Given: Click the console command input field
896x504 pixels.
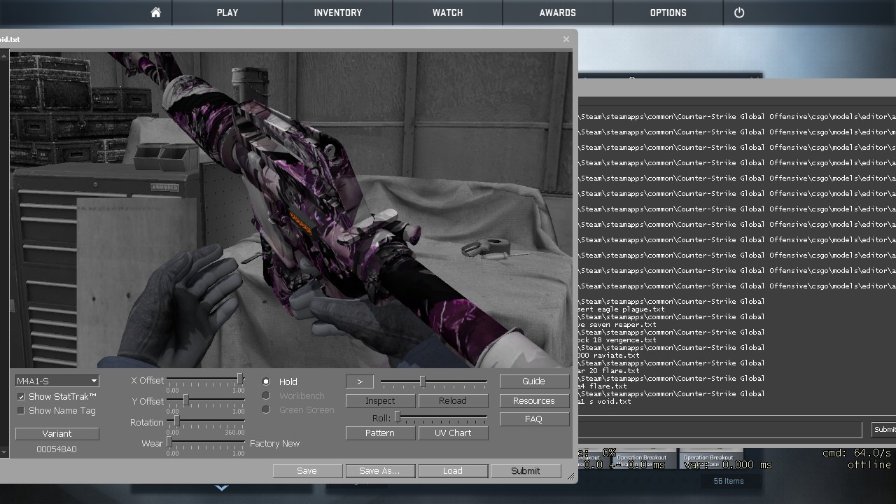Looking at the screenshot, I should (x=720, y=429).
